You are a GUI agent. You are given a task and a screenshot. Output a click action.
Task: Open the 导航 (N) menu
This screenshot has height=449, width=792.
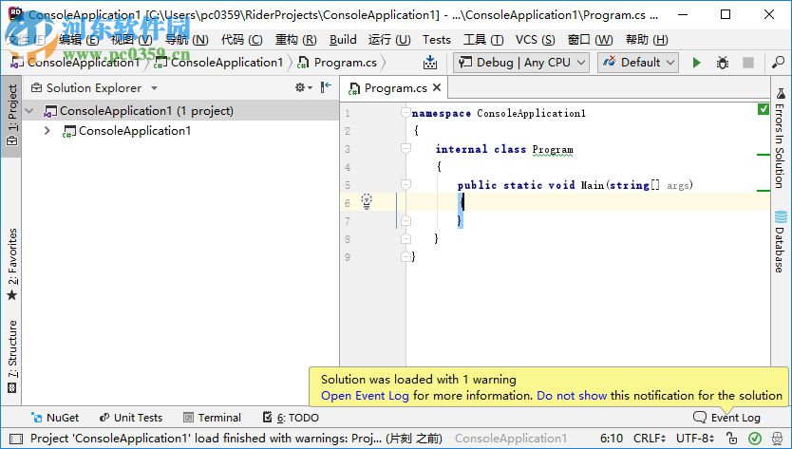[187, 40]
